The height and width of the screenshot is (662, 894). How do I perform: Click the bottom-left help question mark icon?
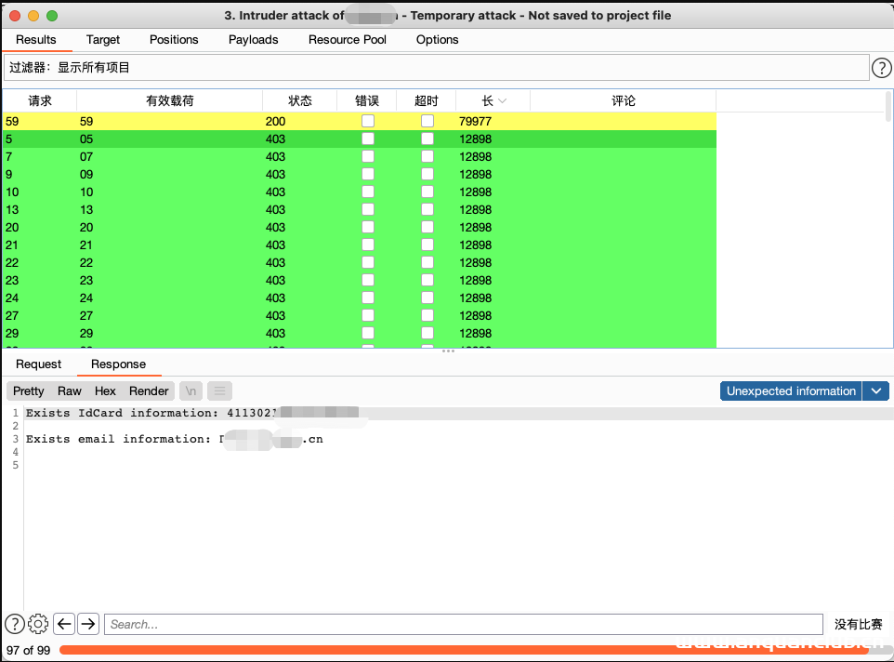15,624
